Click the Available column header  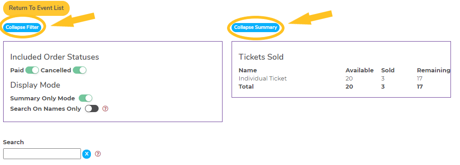(360, 71)
